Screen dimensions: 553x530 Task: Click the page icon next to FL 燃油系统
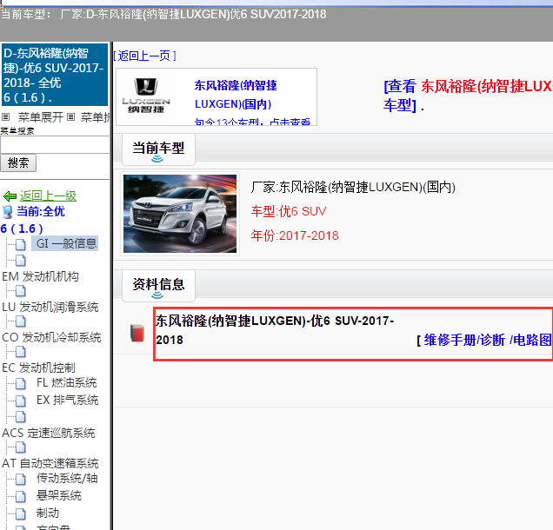pos(21,383)
